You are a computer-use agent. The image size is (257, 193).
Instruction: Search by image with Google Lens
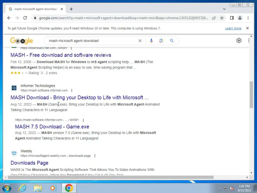pyautogui.click(x=161, y=41)
